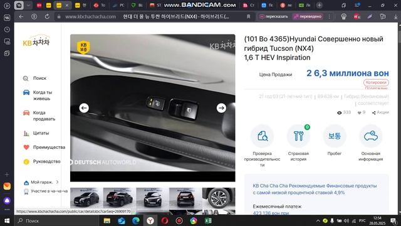The width and height of the screenshot is (401, 226).
Task: Toggle heart favorite icon next to 9
Action: click(359, 112)
